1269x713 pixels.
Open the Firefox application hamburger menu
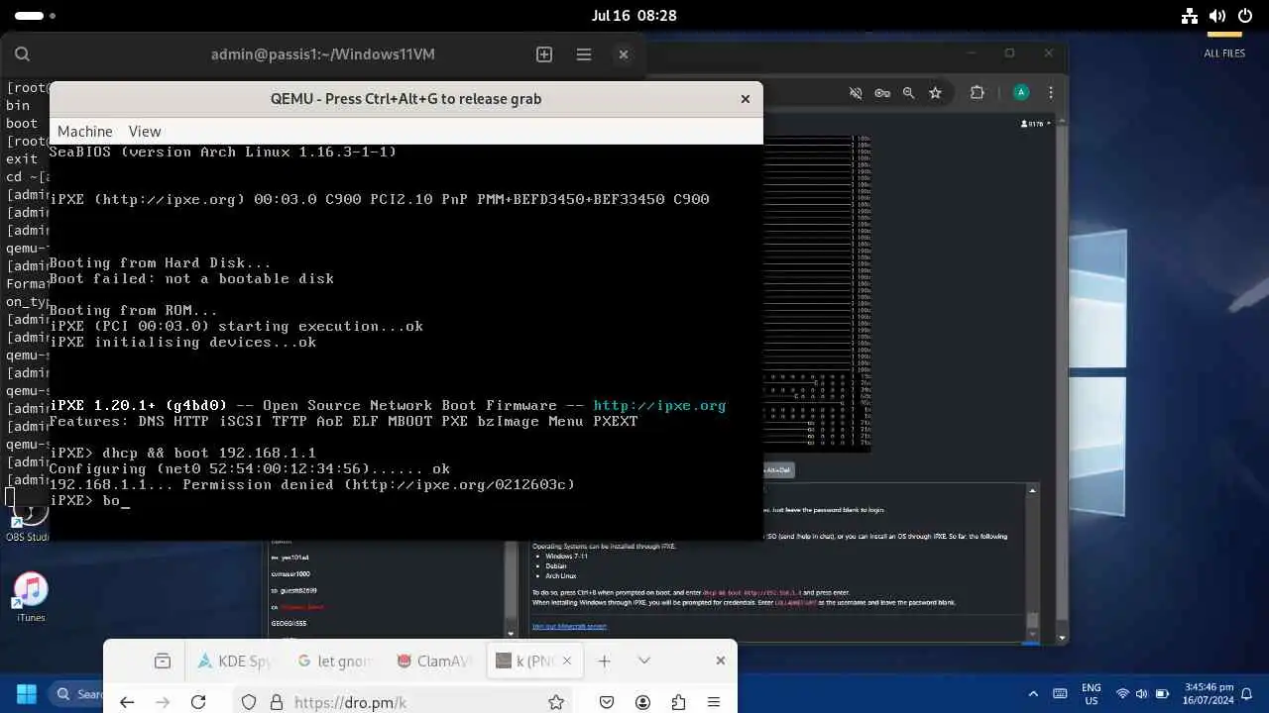(714, 702)
